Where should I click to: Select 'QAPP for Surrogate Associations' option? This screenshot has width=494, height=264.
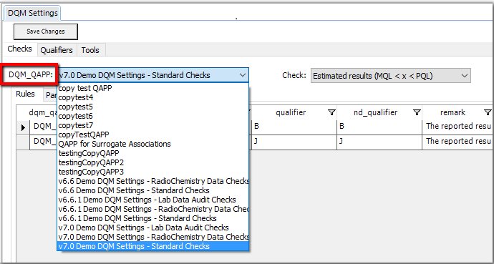pos(152,144)
